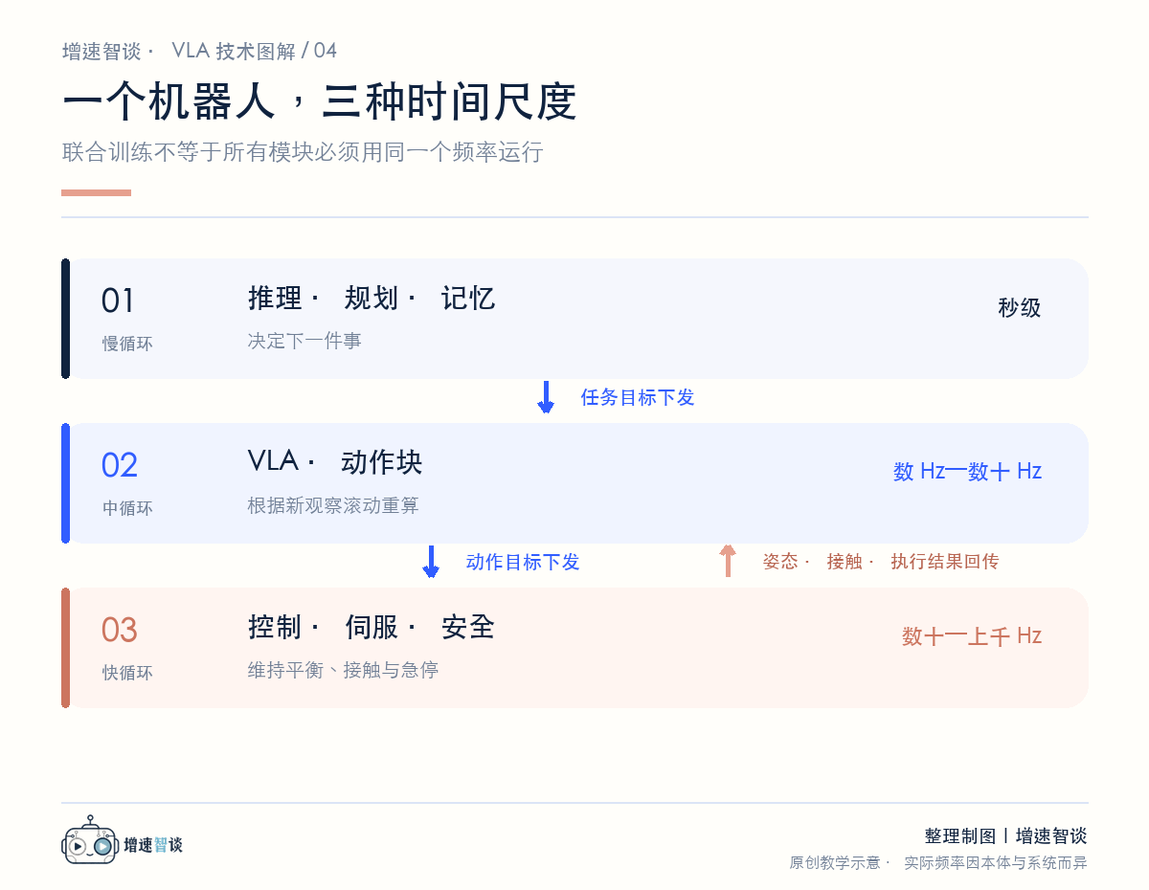Click the 数十—上千 Hz frequency label
The height and width of the screenshot is (890, 1149).
[972, 636]
